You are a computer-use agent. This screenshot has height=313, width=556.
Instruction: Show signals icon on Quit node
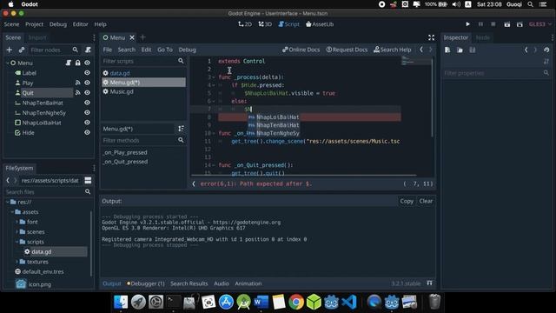click(x=77, y=93)
